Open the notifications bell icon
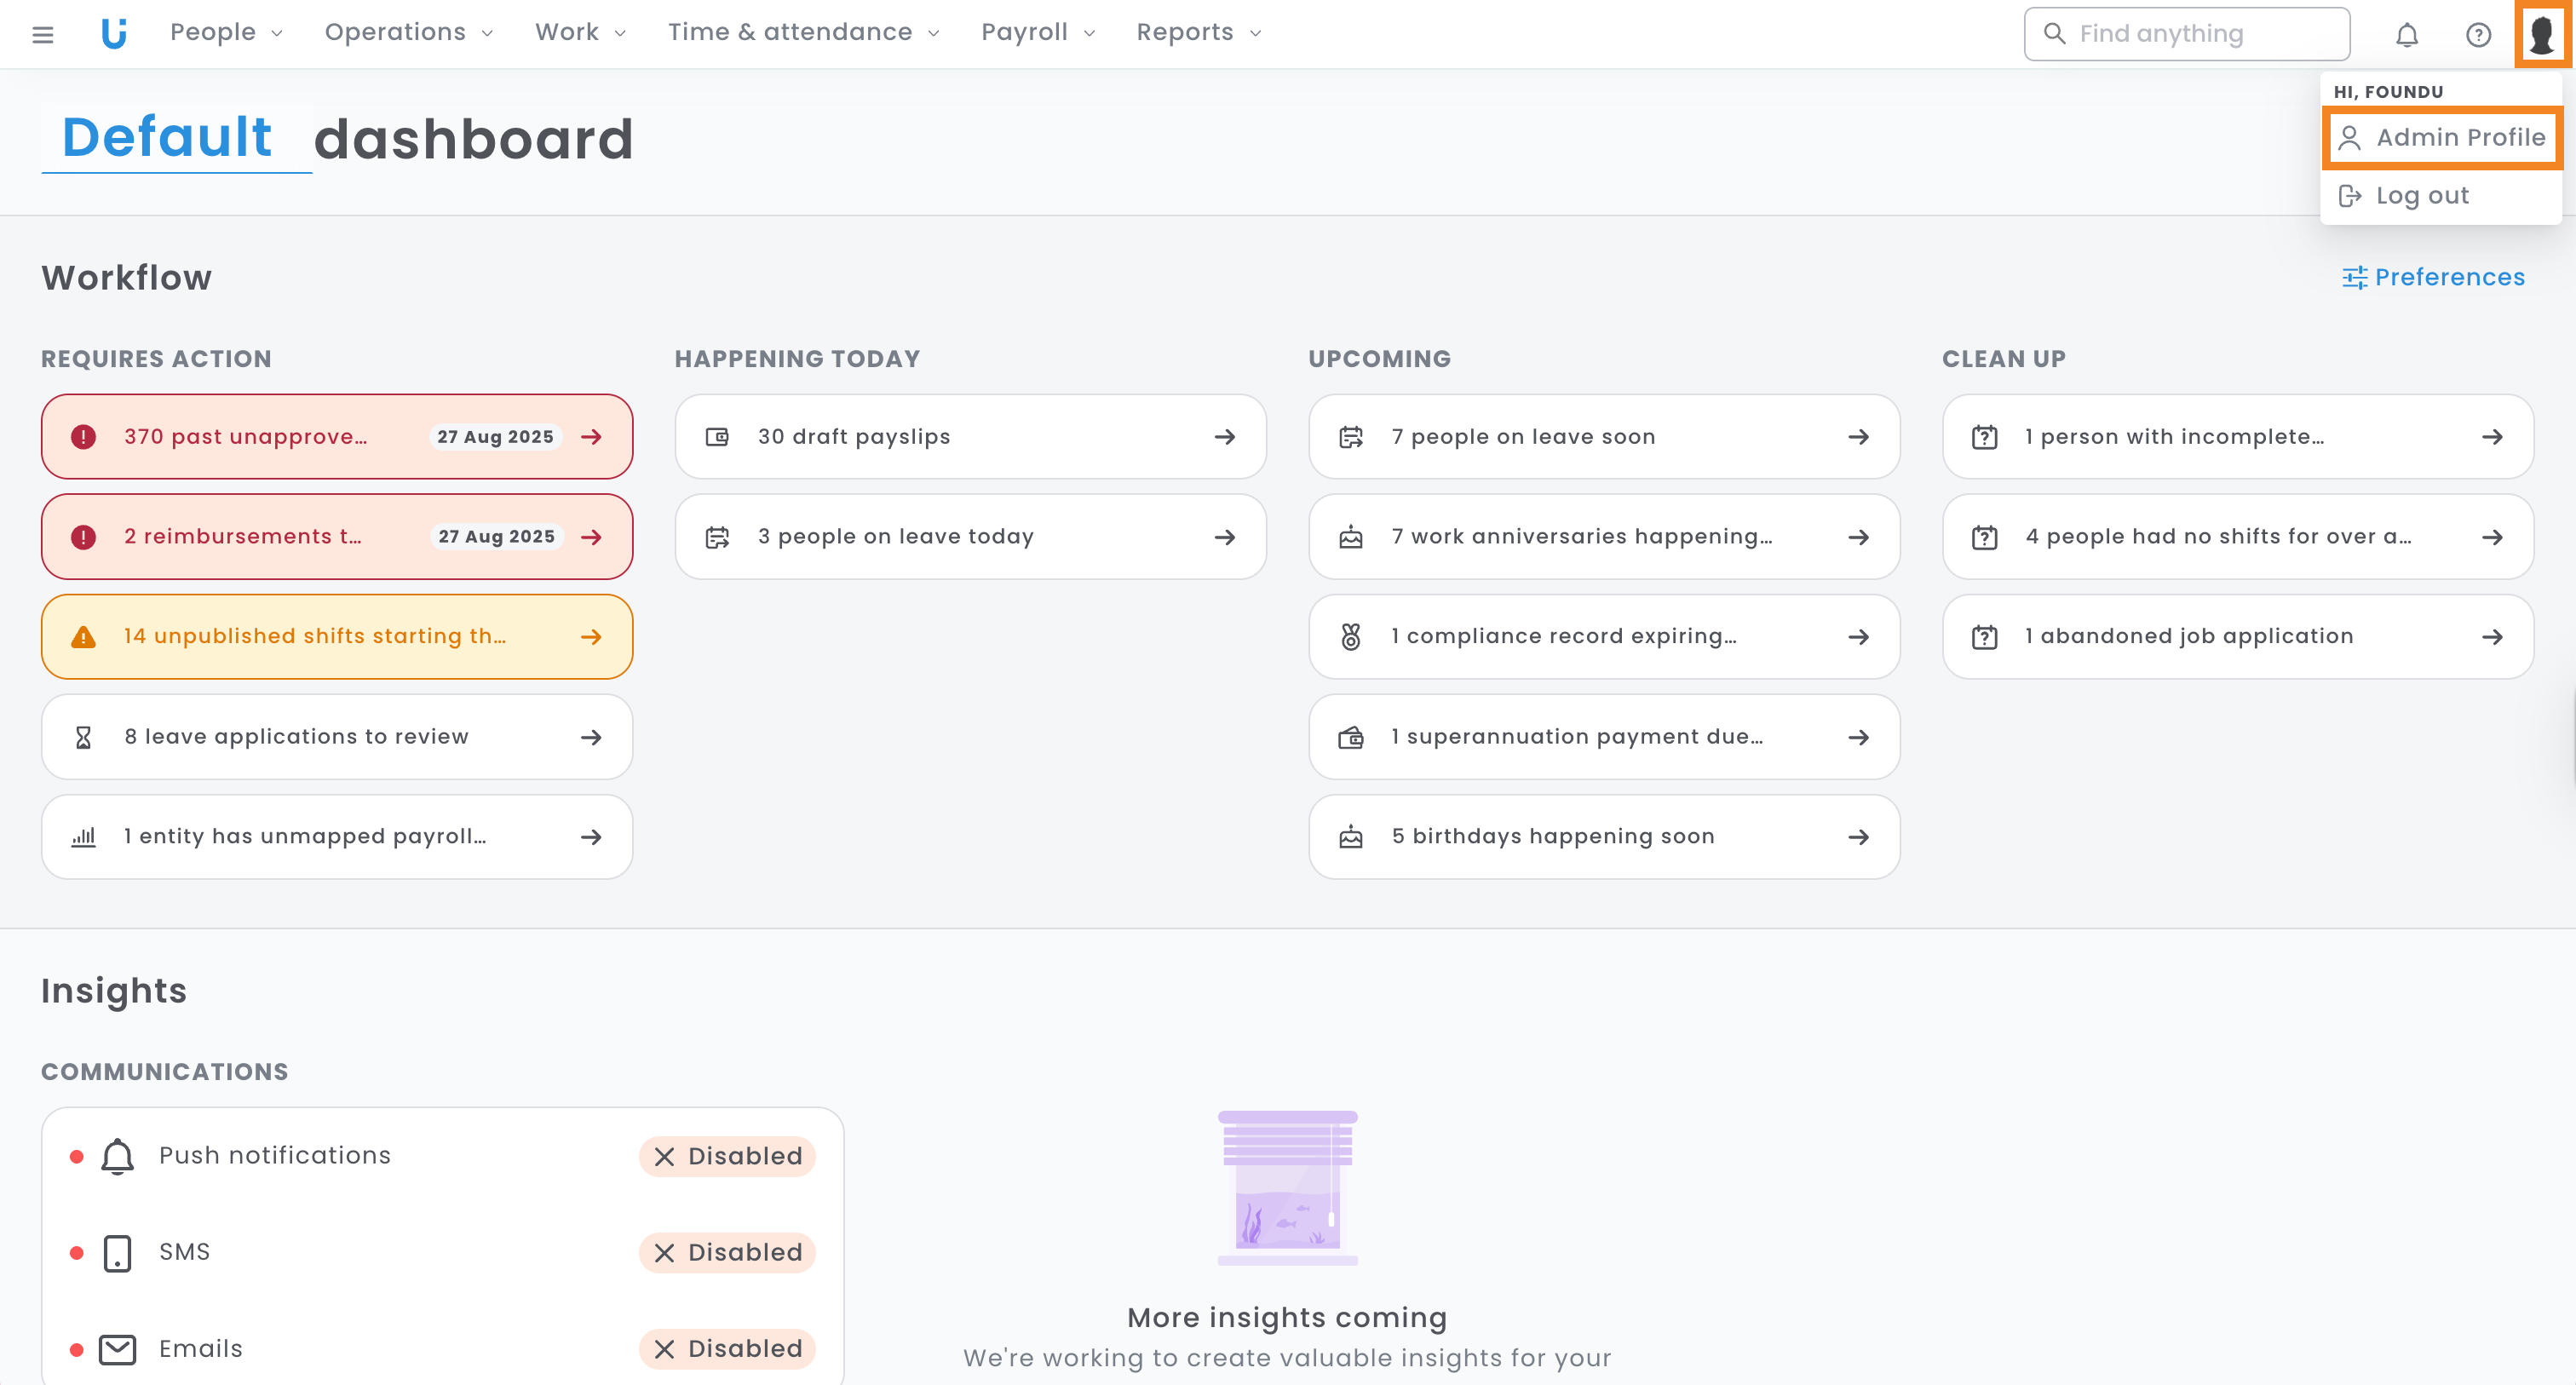 click(2406, 35)
